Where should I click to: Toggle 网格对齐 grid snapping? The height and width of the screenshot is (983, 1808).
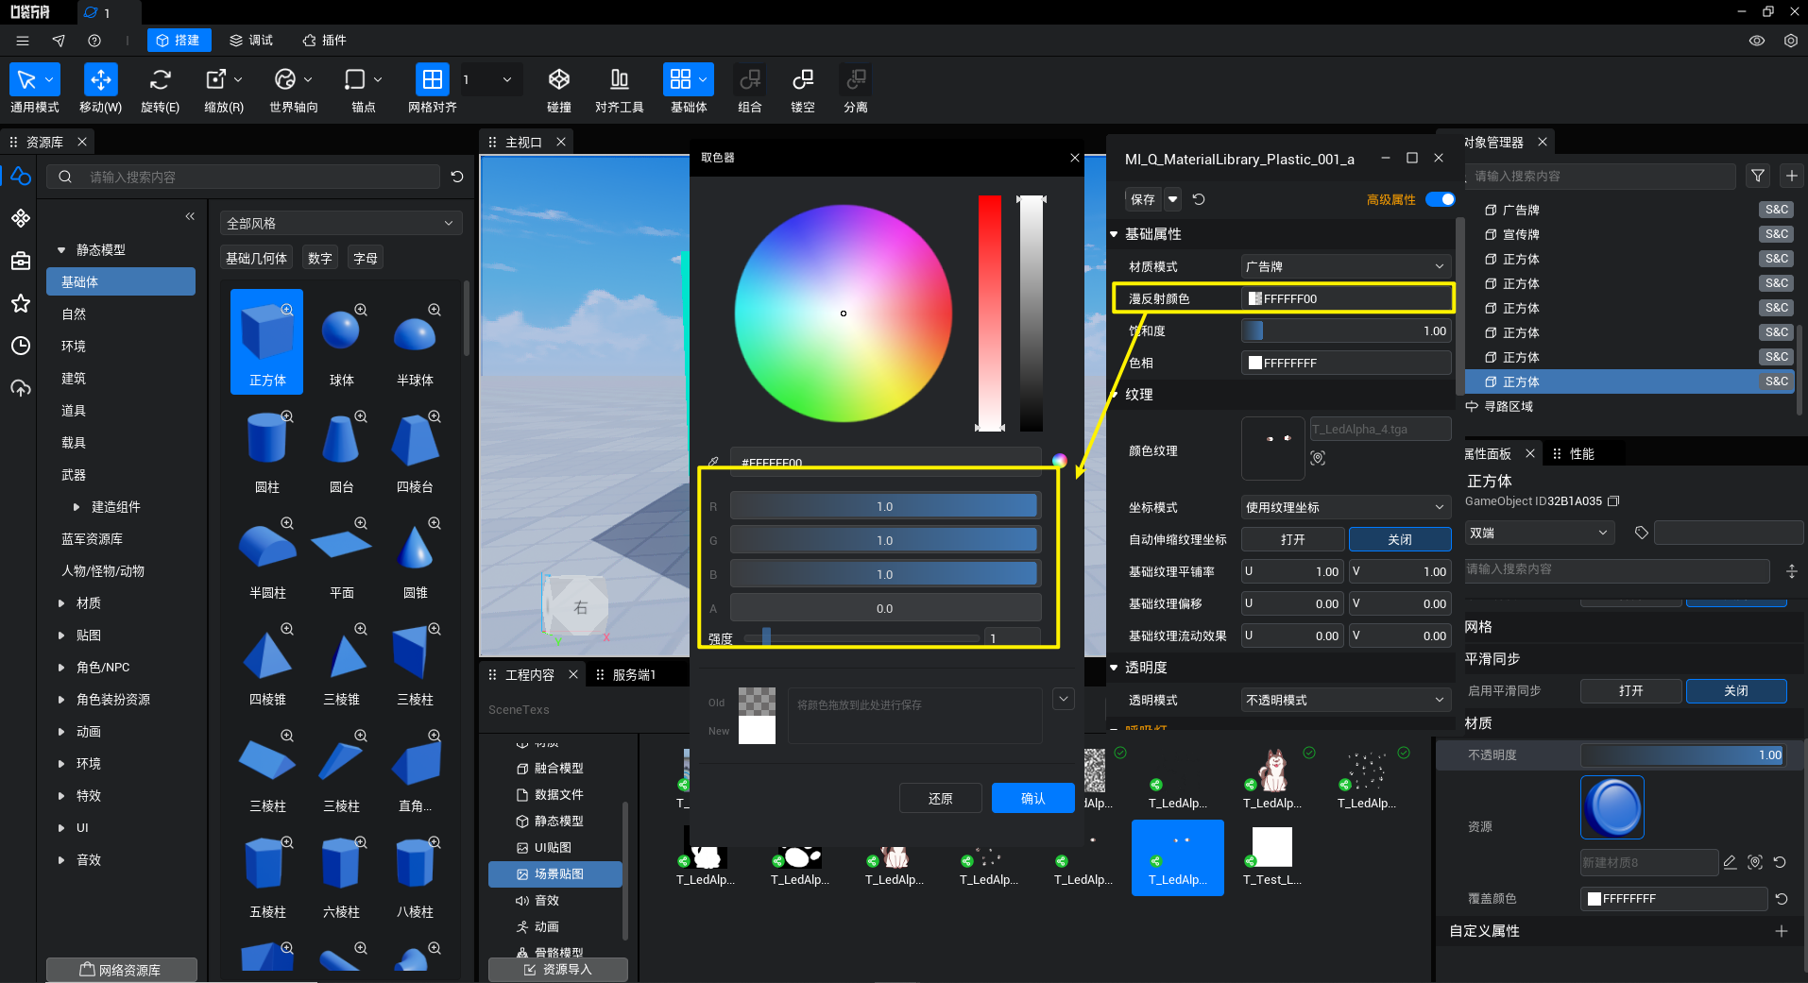[x=433, y=90]
